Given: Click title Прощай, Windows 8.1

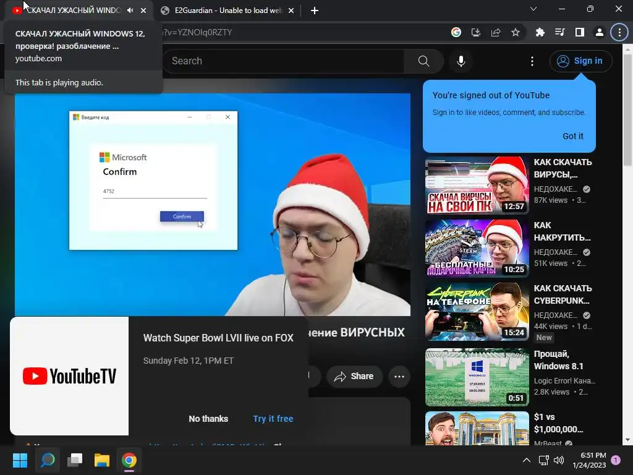Looking at the screenshot, I should tap(558, 360).
